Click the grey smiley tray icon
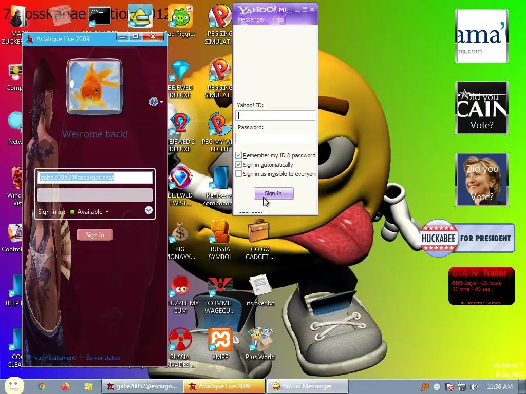Screen dimensions: 526x394 pos(437,387)
